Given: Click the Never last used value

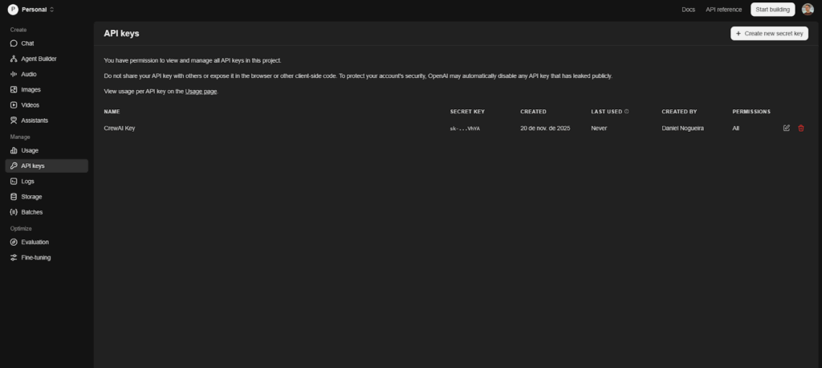Looking at the screenshot, I should [x=599, y=128].
